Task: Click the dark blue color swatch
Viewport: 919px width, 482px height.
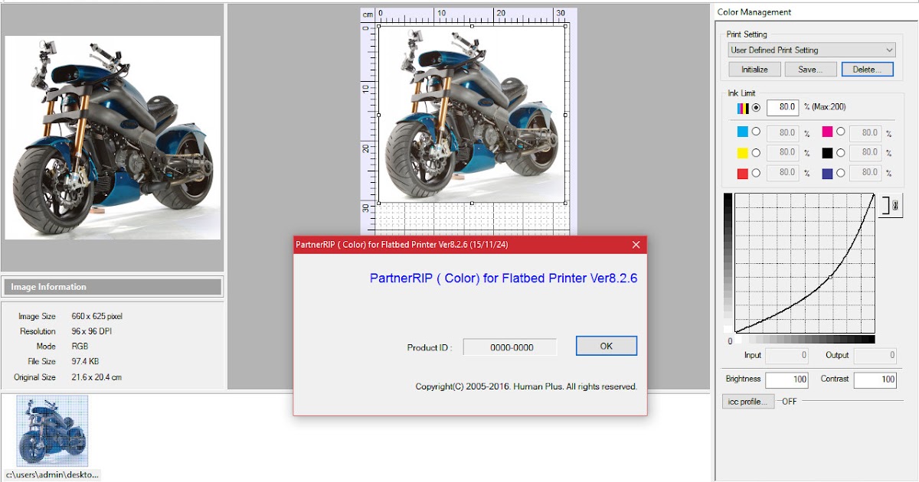Action: click(x=827, y=174)
